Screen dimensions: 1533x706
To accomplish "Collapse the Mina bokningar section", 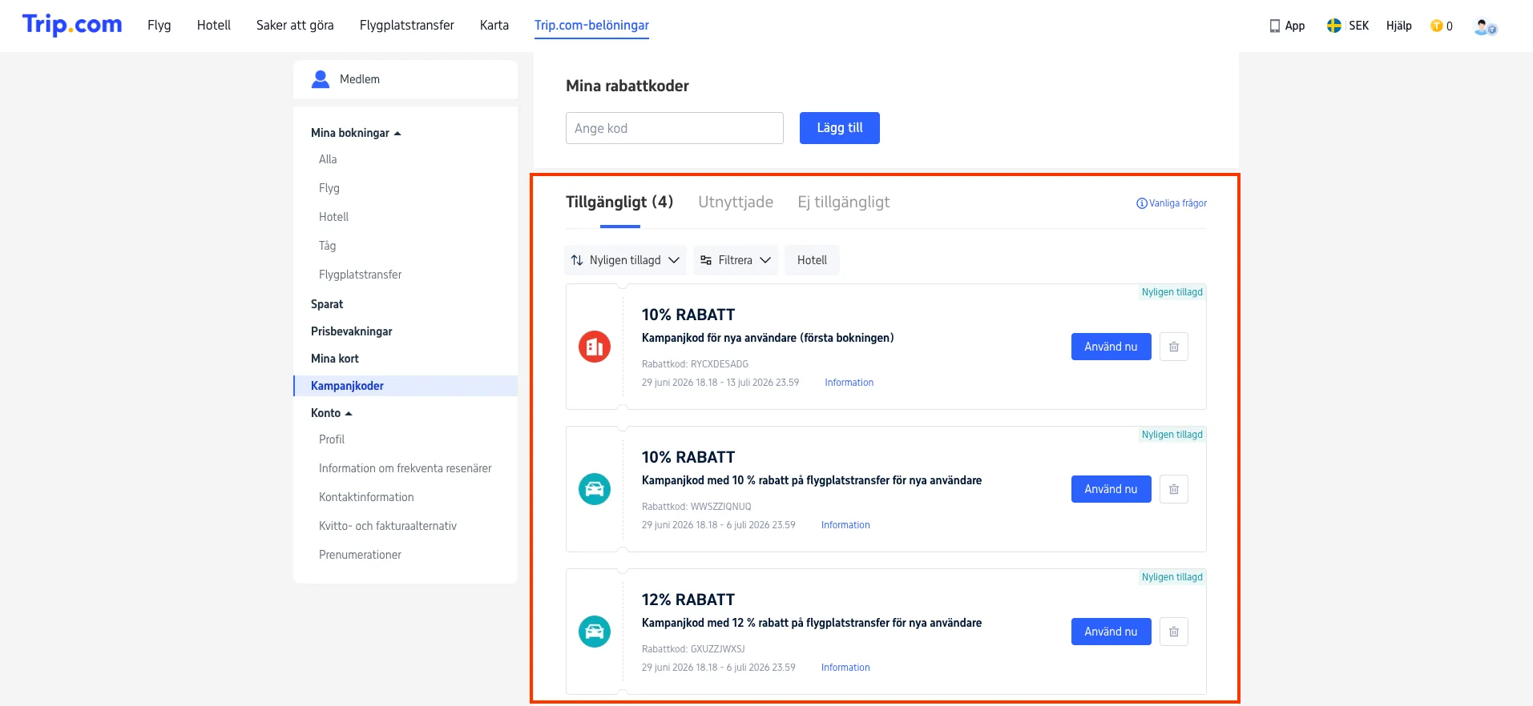I will coord(356,133).
